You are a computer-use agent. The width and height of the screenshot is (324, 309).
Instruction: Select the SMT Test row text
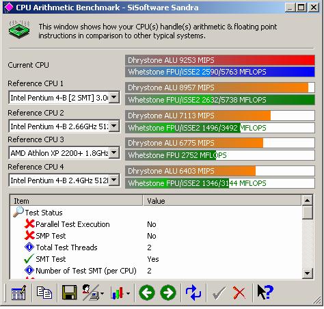(x=51, y=259)
